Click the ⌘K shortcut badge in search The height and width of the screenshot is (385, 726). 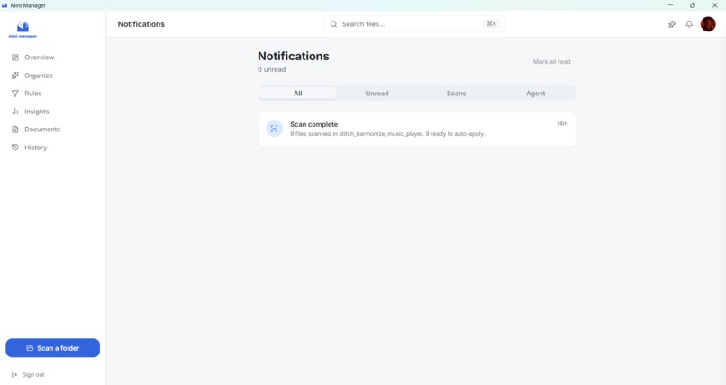[x=491, y=23]
